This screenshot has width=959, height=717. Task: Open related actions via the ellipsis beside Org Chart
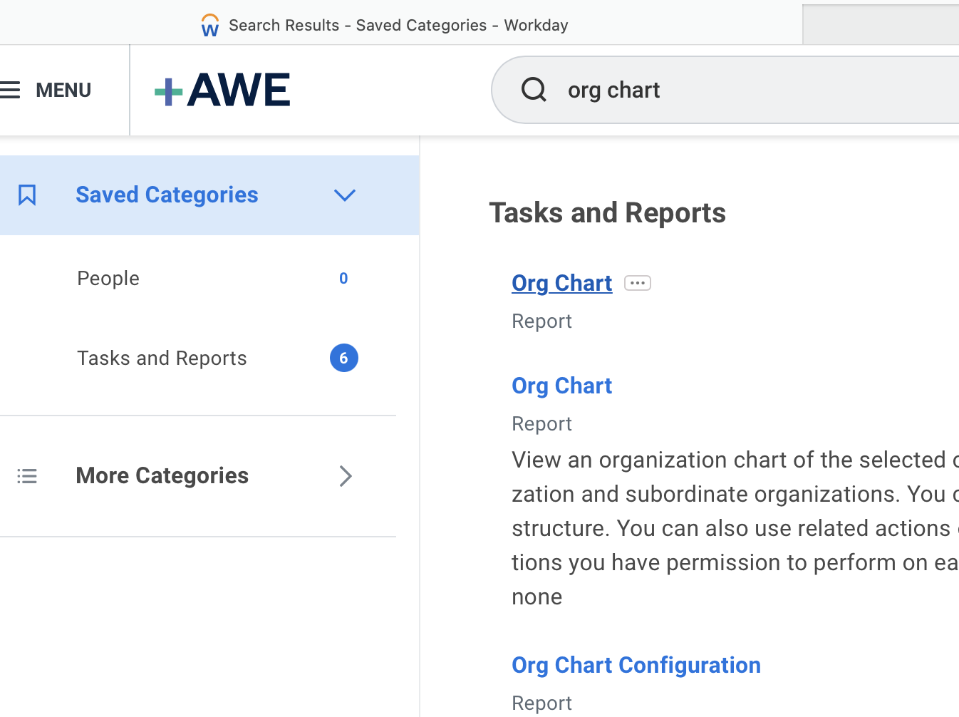pos(637,282)
